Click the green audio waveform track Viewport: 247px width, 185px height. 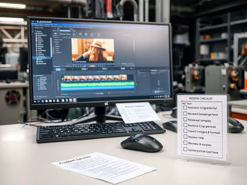point(97,84)
